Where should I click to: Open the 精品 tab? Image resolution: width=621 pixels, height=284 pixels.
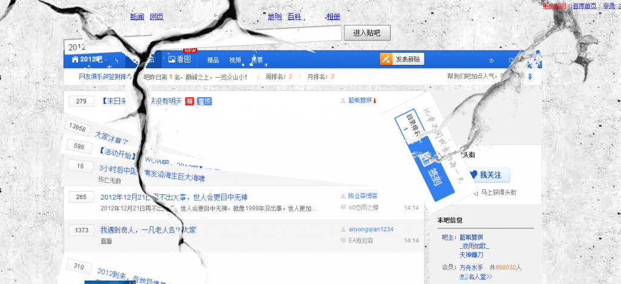pyautogui.click(x=213, y=60)
